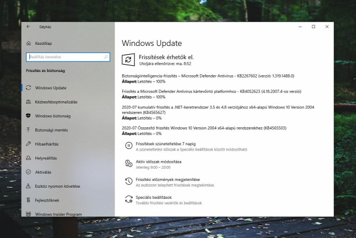Image resolution: width=356 pixels, height=238 pixels.
Task: Focus the Beállítás keresése search field
Action: 68,57
